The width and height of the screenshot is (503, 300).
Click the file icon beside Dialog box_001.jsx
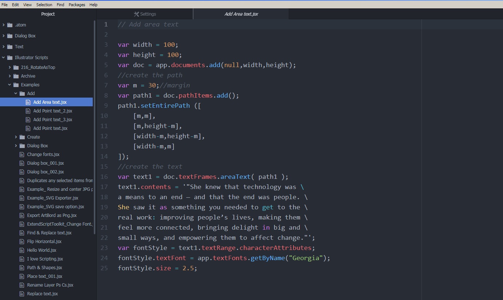(22, 163)
